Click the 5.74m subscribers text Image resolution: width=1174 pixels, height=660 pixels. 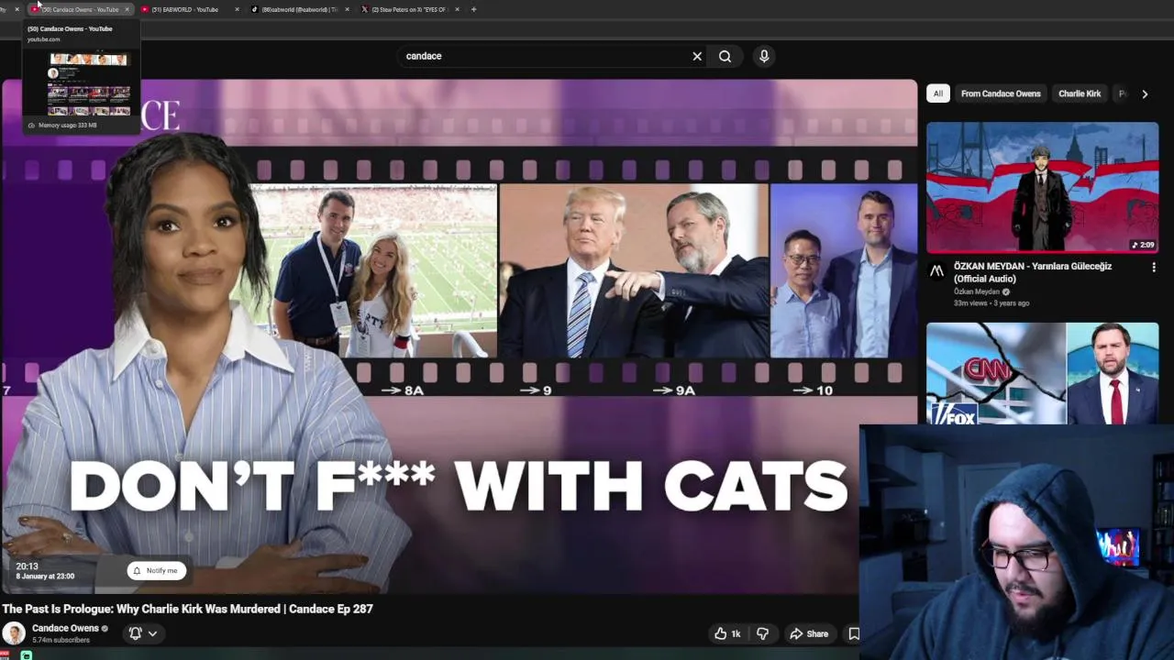pos(61,640)
